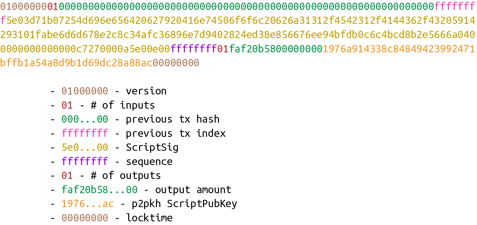Click the green faf20b58 bytes in the hex dump

[x=276, y=49]
